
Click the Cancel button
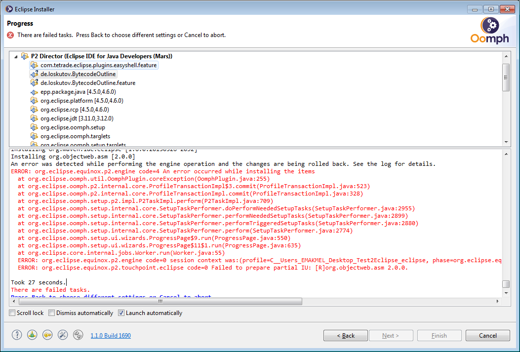click(487, 336)
